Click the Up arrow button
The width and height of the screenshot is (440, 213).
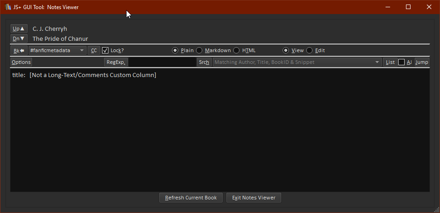tap(19, 29)
